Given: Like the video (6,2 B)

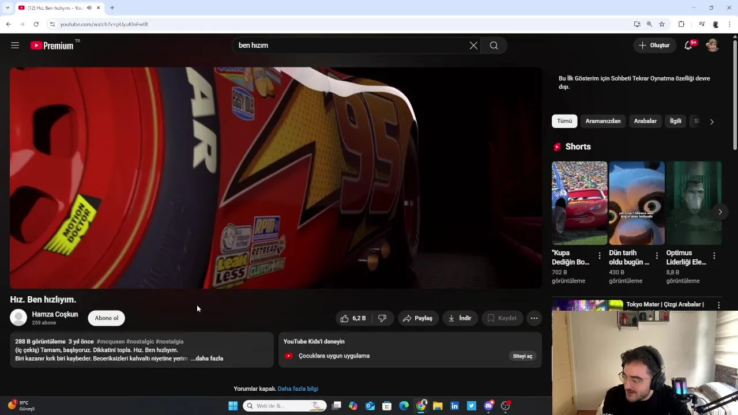Looking at the screenshot, I should 353,318.
